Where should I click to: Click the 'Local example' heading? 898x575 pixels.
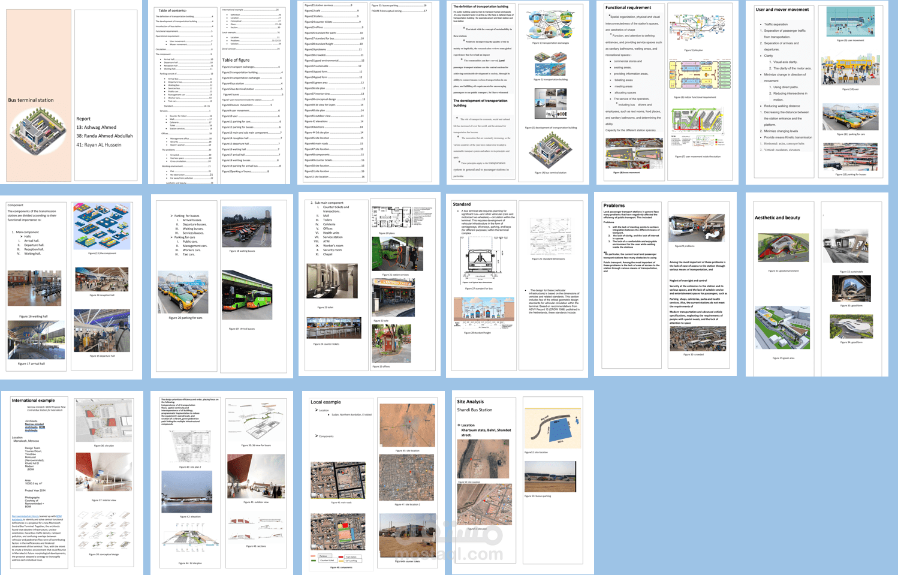pos(326,402)
